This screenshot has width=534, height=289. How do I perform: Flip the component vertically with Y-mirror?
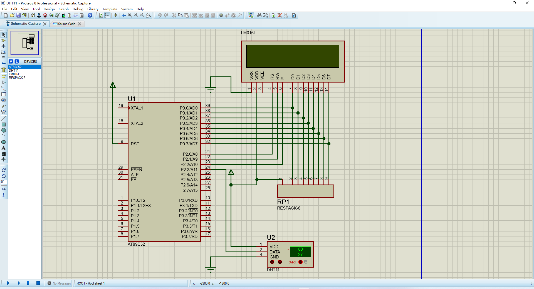[x=4, y=195]
